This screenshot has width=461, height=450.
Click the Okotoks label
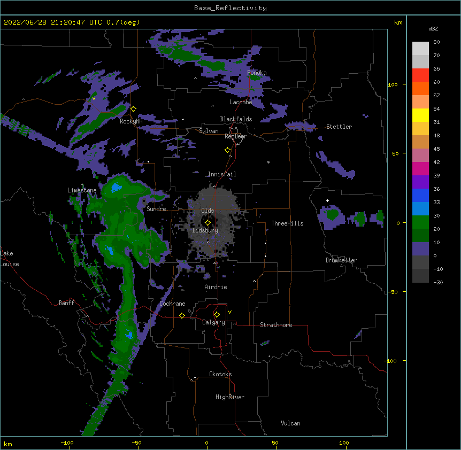tap(220, 374)
